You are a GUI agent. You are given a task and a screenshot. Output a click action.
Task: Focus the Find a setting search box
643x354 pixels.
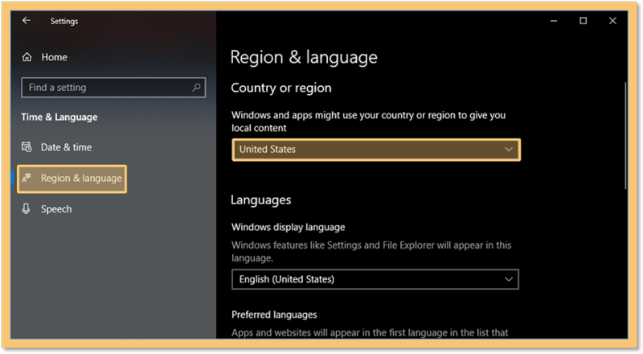point(113,88)
